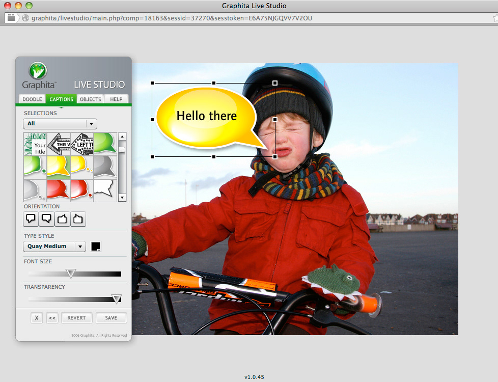Pick the green thought bubble with one dot
Screen dimensions: 498x382
[x=35, y=167]
